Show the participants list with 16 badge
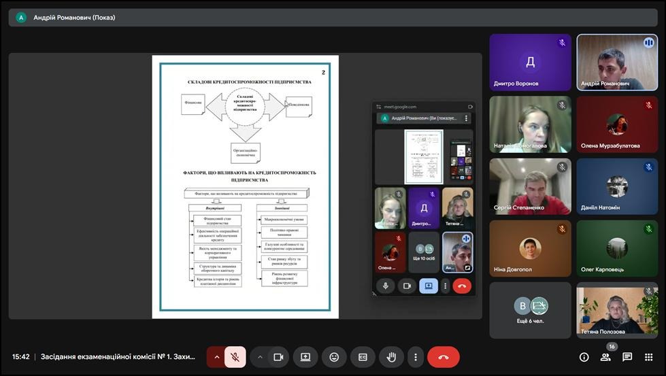 (605, 357)
